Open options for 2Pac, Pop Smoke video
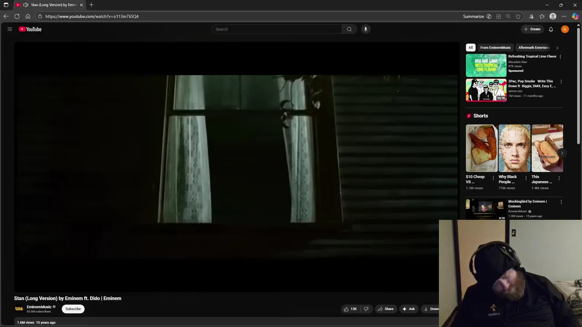 tap(561, 82)
